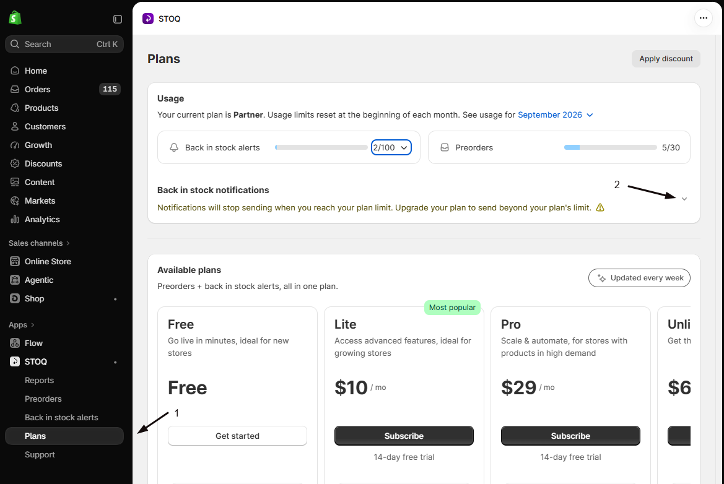Expand the Sales channels section
724x484 pixels.
click(39, 243)
